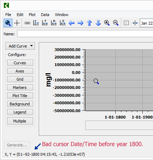Click the 1-01-1900 x-axis label
This screenshot has height=160, width=153.
(x=142, y=117)
